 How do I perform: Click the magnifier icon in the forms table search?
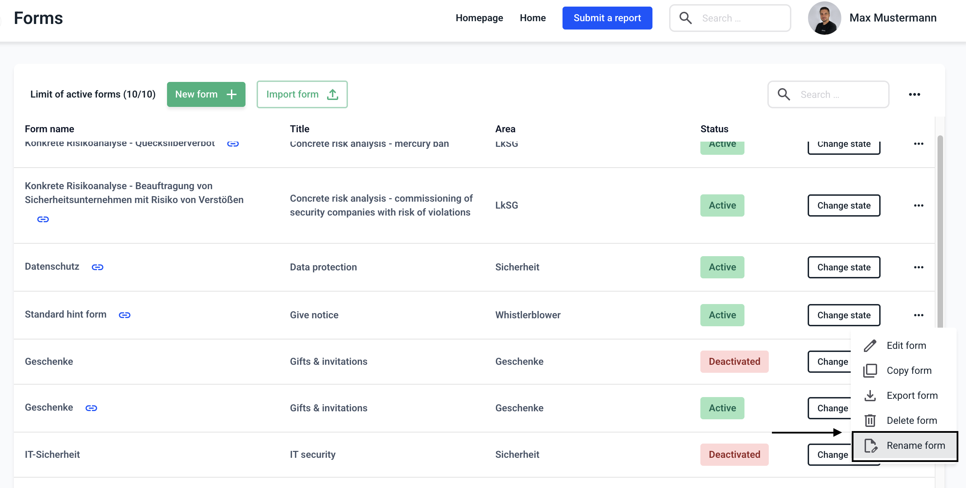click(784, 94)
